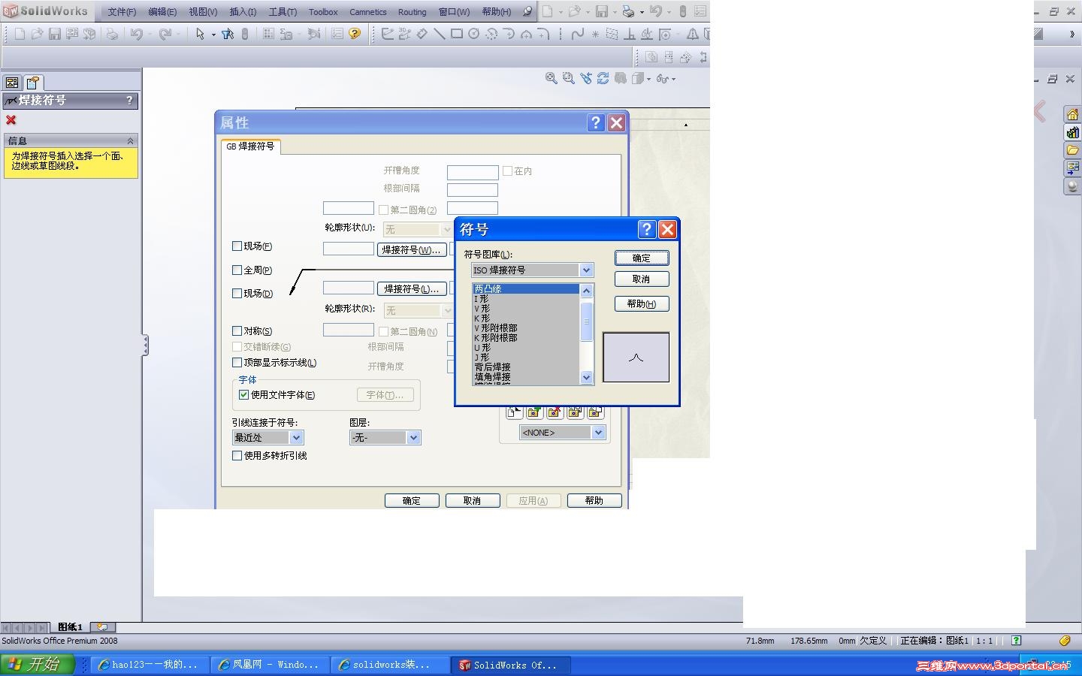Click the symbol list scroll-down arrow
Image resolution: width=1082 pixels, height=676 pixels.
[587, 378]
